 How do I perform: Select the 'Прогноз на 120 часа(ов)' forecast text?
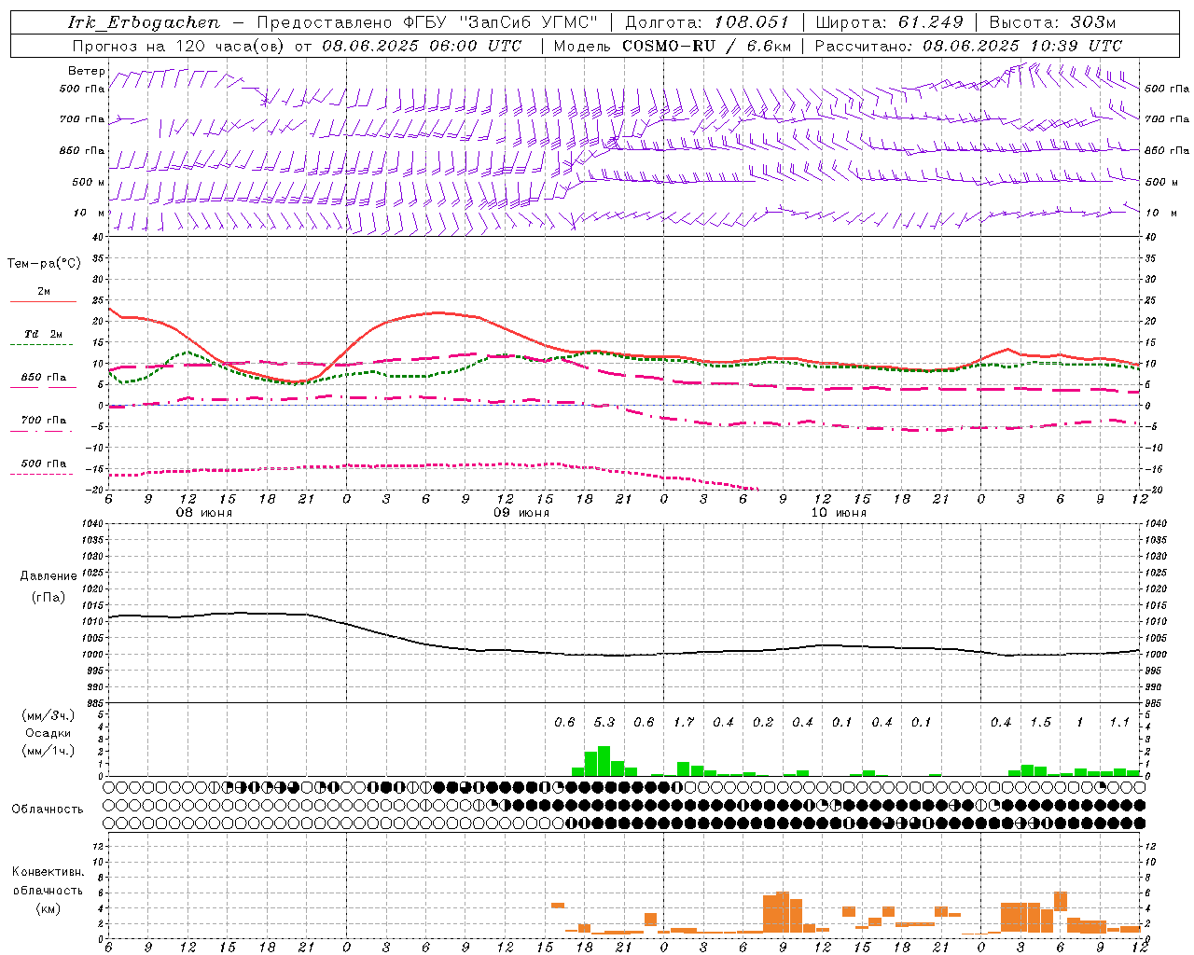179,46
